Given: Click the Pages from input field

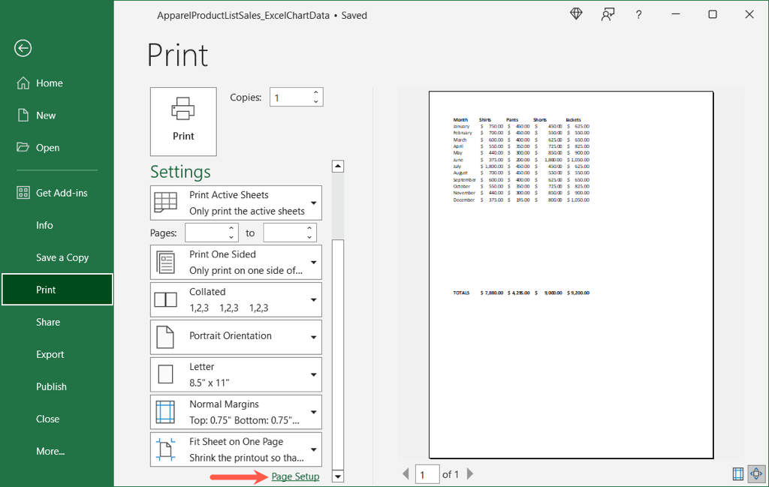Looking at the screenshot, I should coord(207,233).
